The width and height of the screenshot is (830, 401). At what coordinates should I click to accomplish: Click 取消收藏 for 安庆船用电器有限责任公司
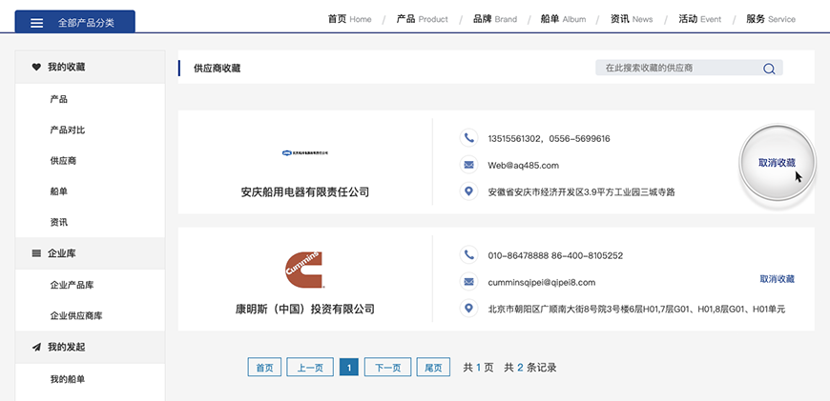pos(776,163)
